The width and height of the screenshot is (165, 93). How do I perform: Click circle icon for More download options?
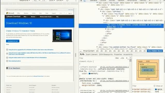[x=7, y=61]
